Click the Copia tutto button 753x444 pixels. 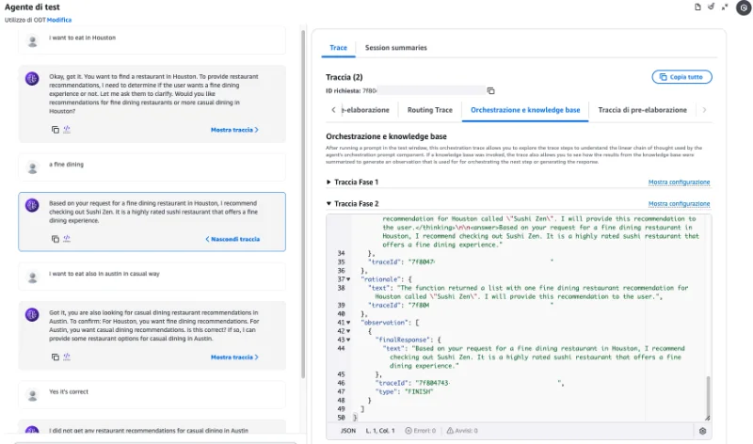(681, 77)
